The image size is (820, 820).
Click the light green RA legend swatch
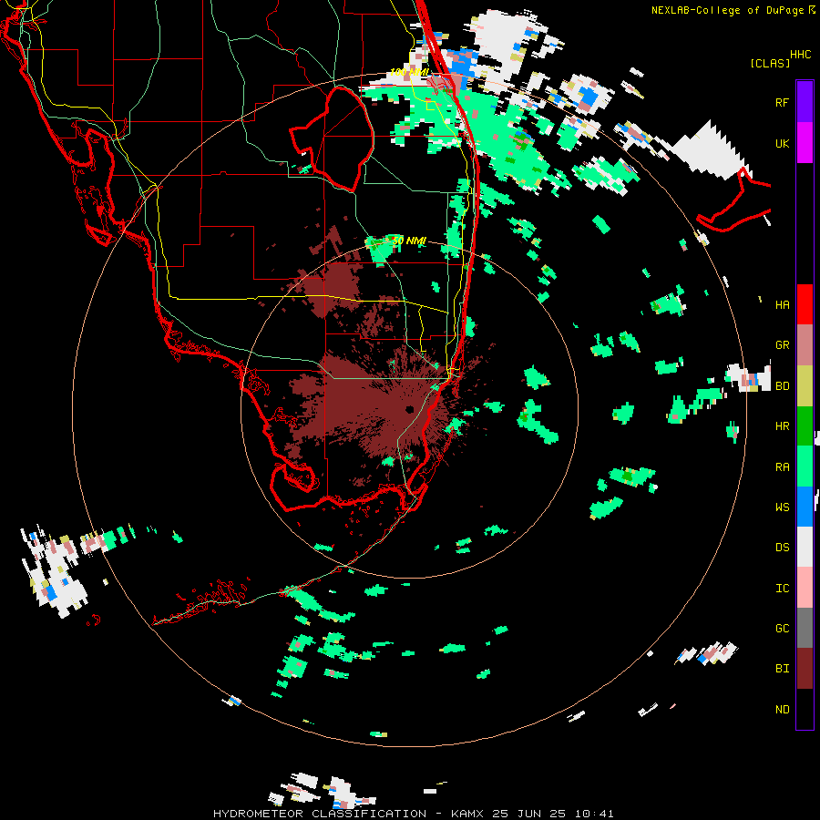(x=805, y=466)
